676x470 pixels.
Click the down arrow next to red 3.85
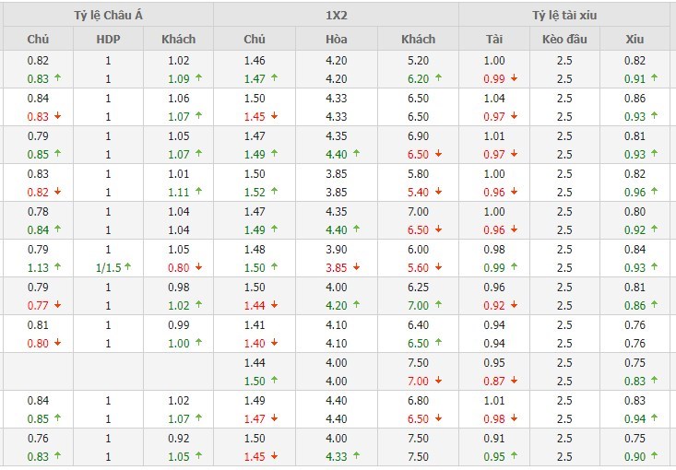pyautogui.click(x=357, y=267)
